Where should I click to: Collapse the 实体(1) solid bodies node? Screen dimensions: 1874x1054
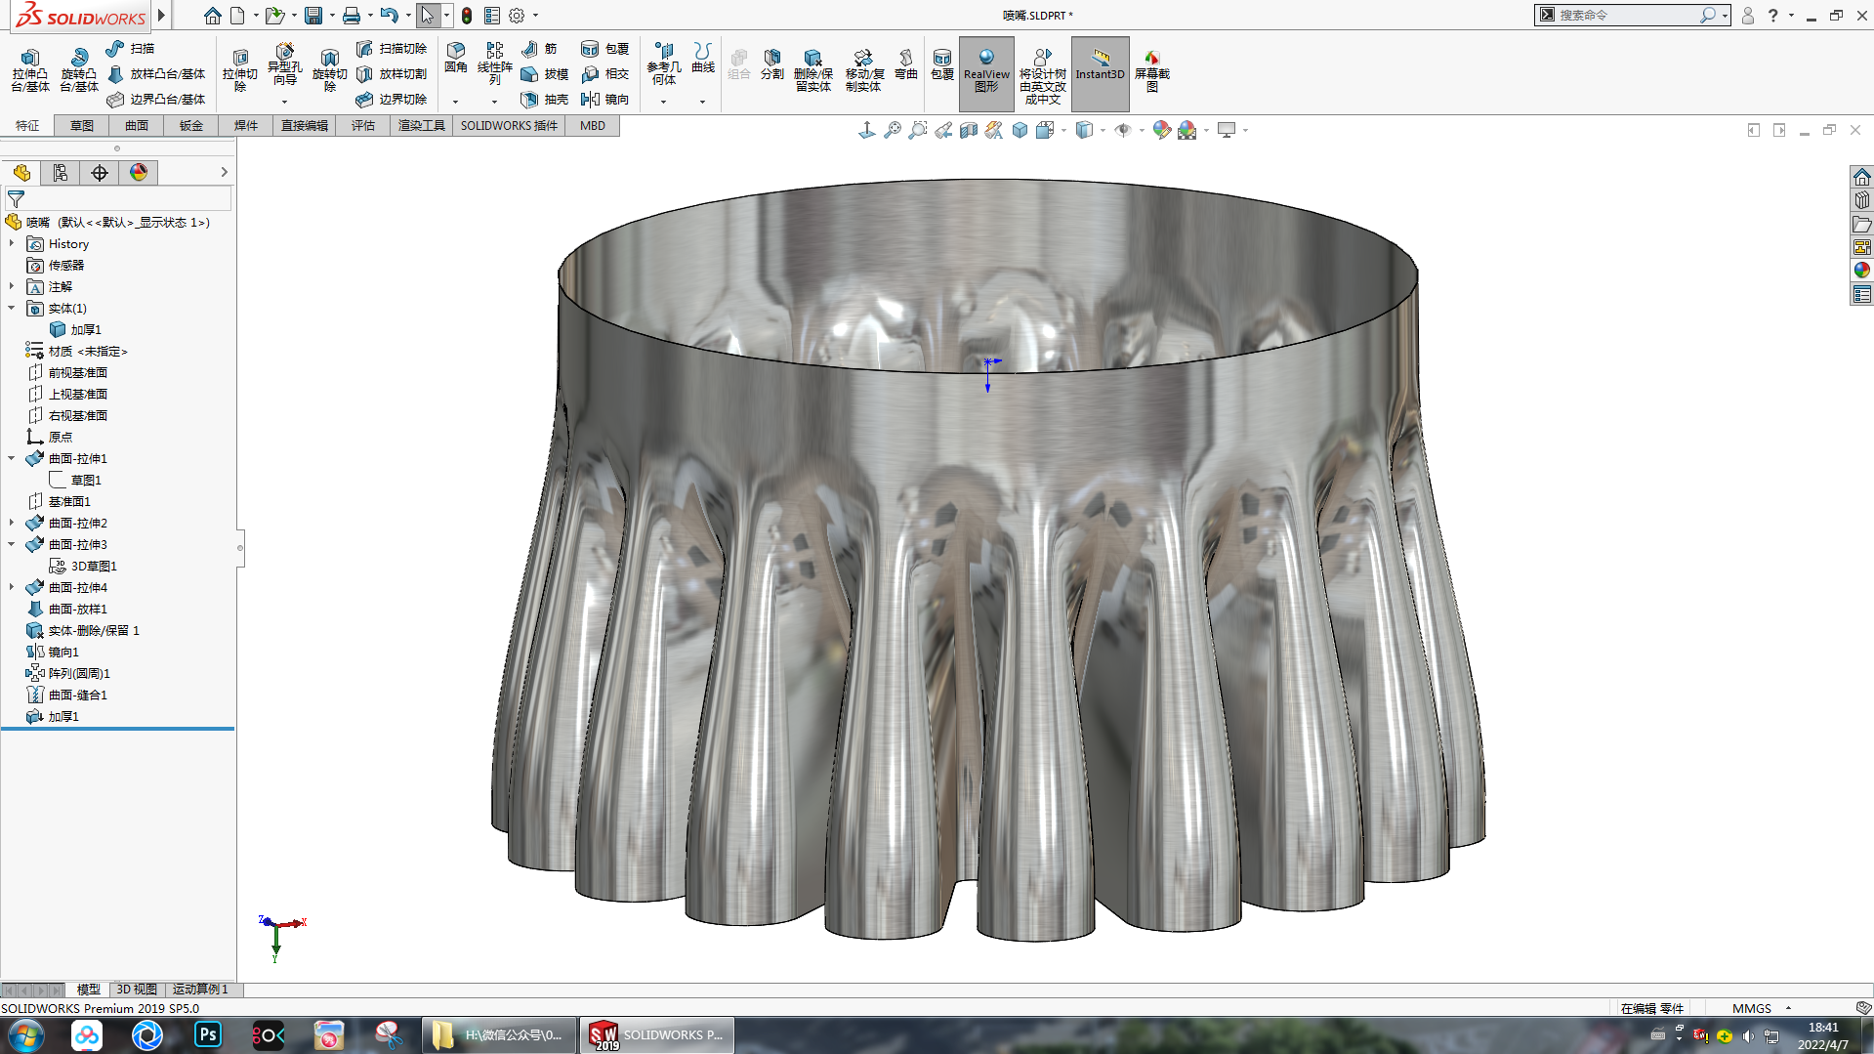coord(12,309)
